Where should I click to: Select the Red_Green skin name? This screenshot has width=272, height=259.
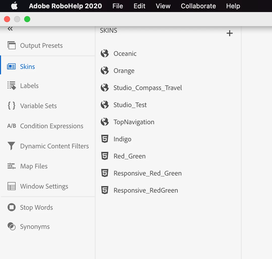[129, 156]
